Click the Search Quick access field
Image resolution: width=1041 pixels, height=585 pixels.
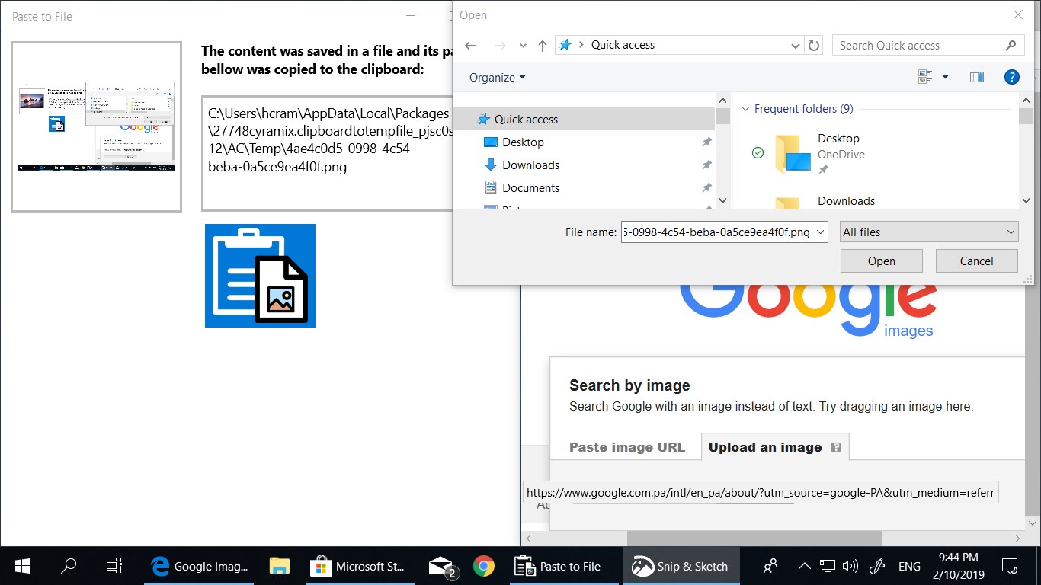point(927,45)
